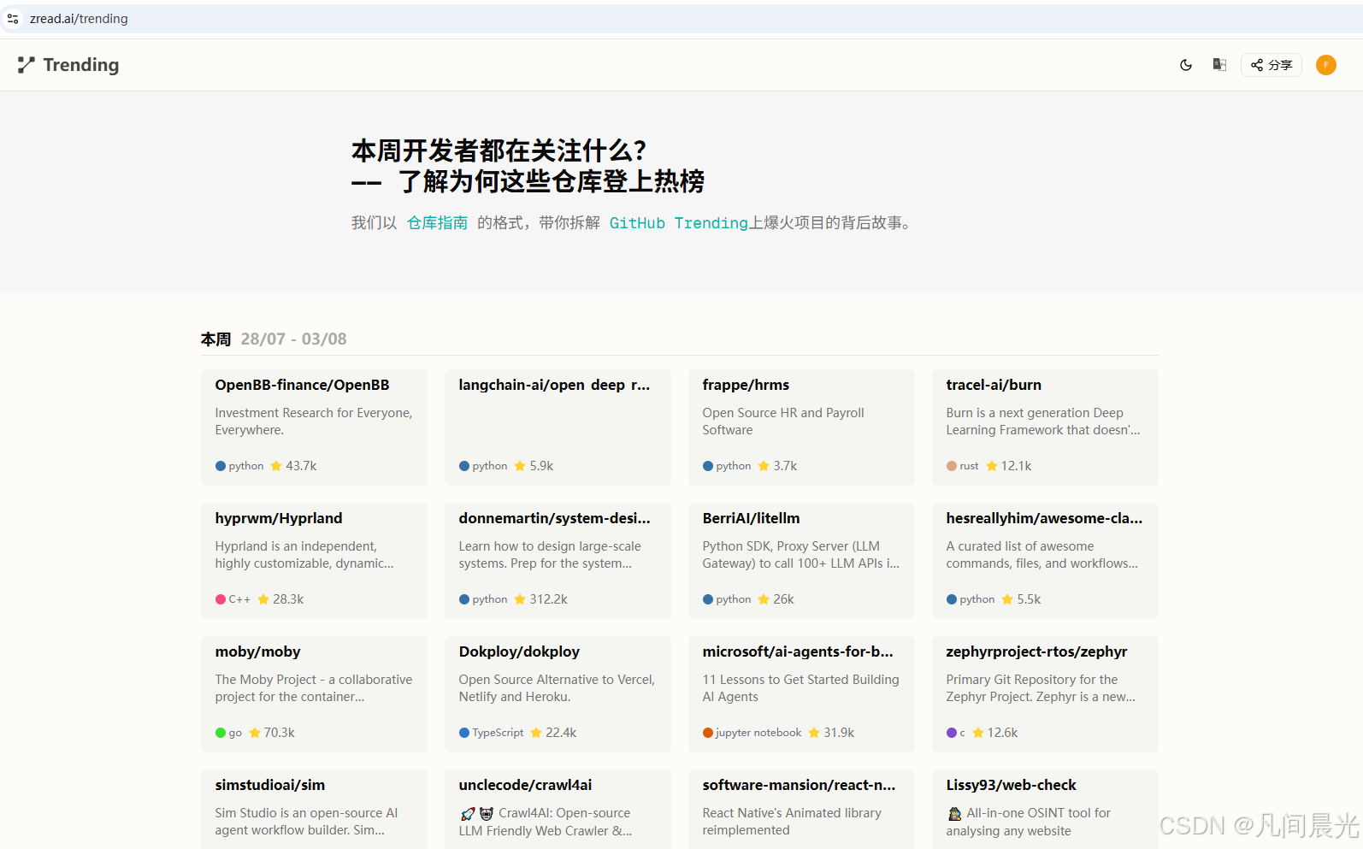Click the site info icon in address bar
Viewport: 1363px width, 849px height.
click(x=13, y=19)
